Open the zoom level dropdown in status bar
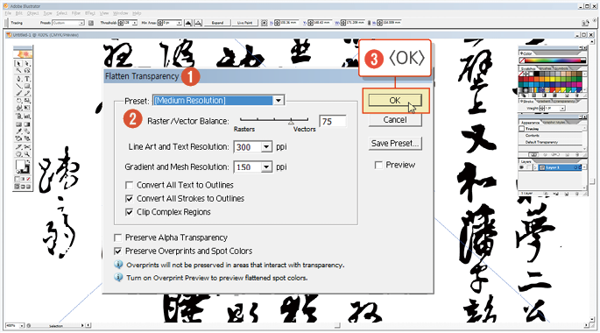The width and height of the screenshot is (600, 333). (x=21, y=326)
